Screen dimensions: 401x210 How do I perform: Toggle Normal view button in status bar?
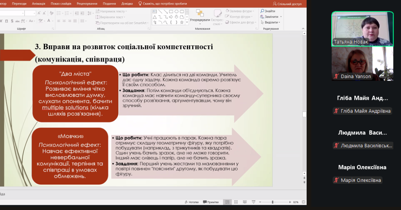227,202
